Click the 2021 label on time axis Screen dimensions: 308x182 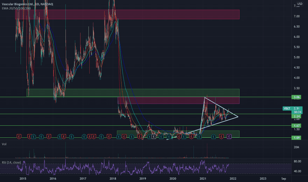(203, 178)
